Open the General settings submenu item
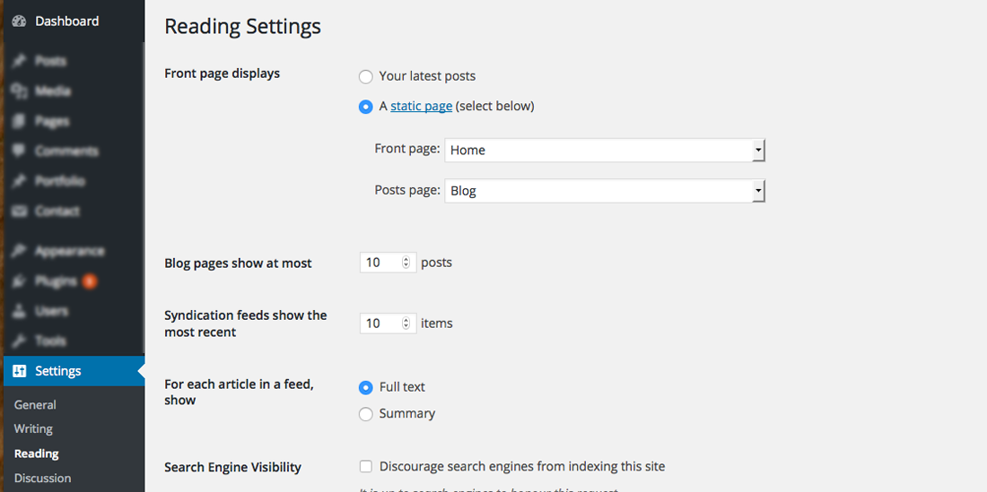Screen dimensions: 987x492 pyautogui.click(x=35, y=405)
